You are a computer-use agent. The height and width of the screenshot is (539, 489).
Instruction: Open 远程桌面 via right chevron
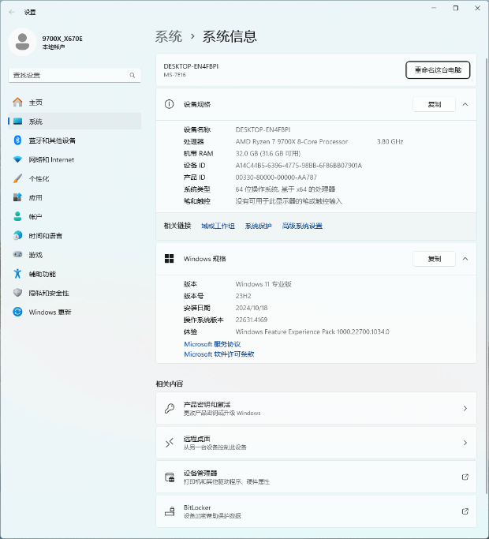[x=465, y=443]
